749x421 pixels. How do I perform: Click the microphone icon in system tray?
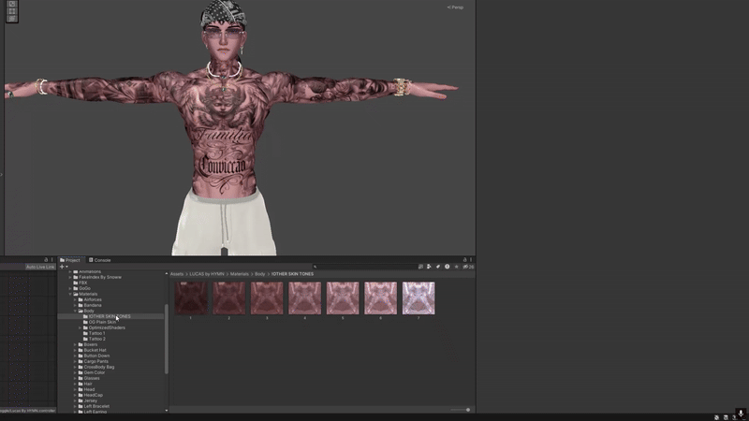pyautogui.click(x=741, y=414)
